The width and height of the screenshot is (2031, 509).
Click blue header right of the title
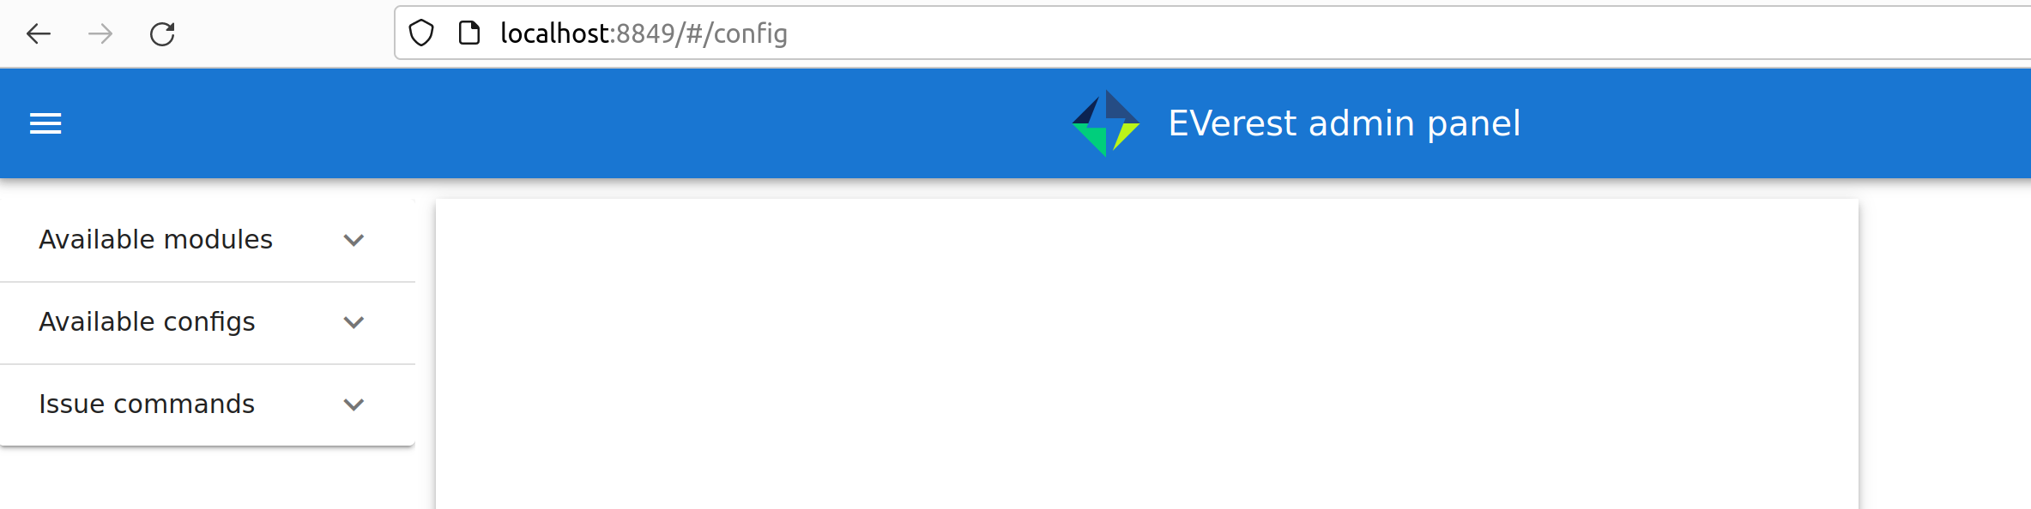(x=1759, y=123)
